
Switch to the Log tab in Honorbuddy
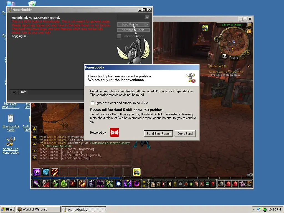click(14, 92)
